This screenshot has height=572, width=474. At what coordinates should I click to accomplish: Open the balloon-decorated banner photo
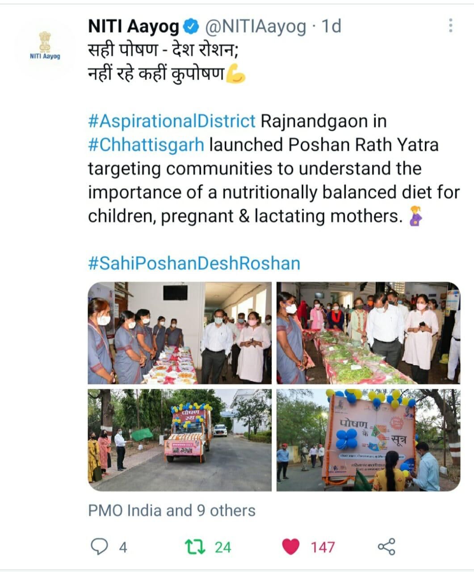(368, 440)
